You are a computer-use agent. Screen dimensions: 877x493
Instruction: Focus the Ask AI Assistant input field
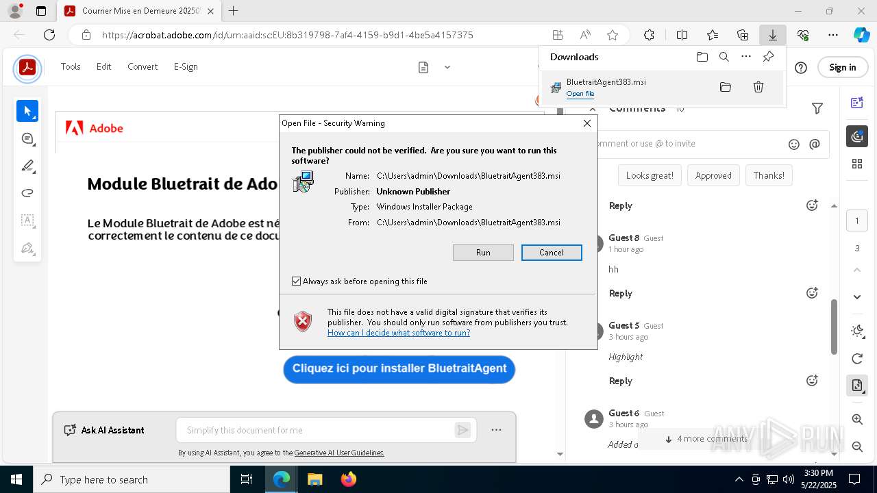pos(317,430)
